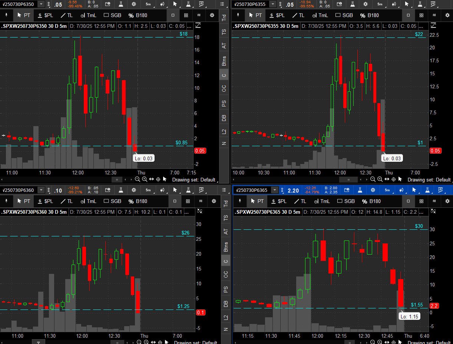Click the Btns sidebar button in upper sidebar

pos(224,60)
